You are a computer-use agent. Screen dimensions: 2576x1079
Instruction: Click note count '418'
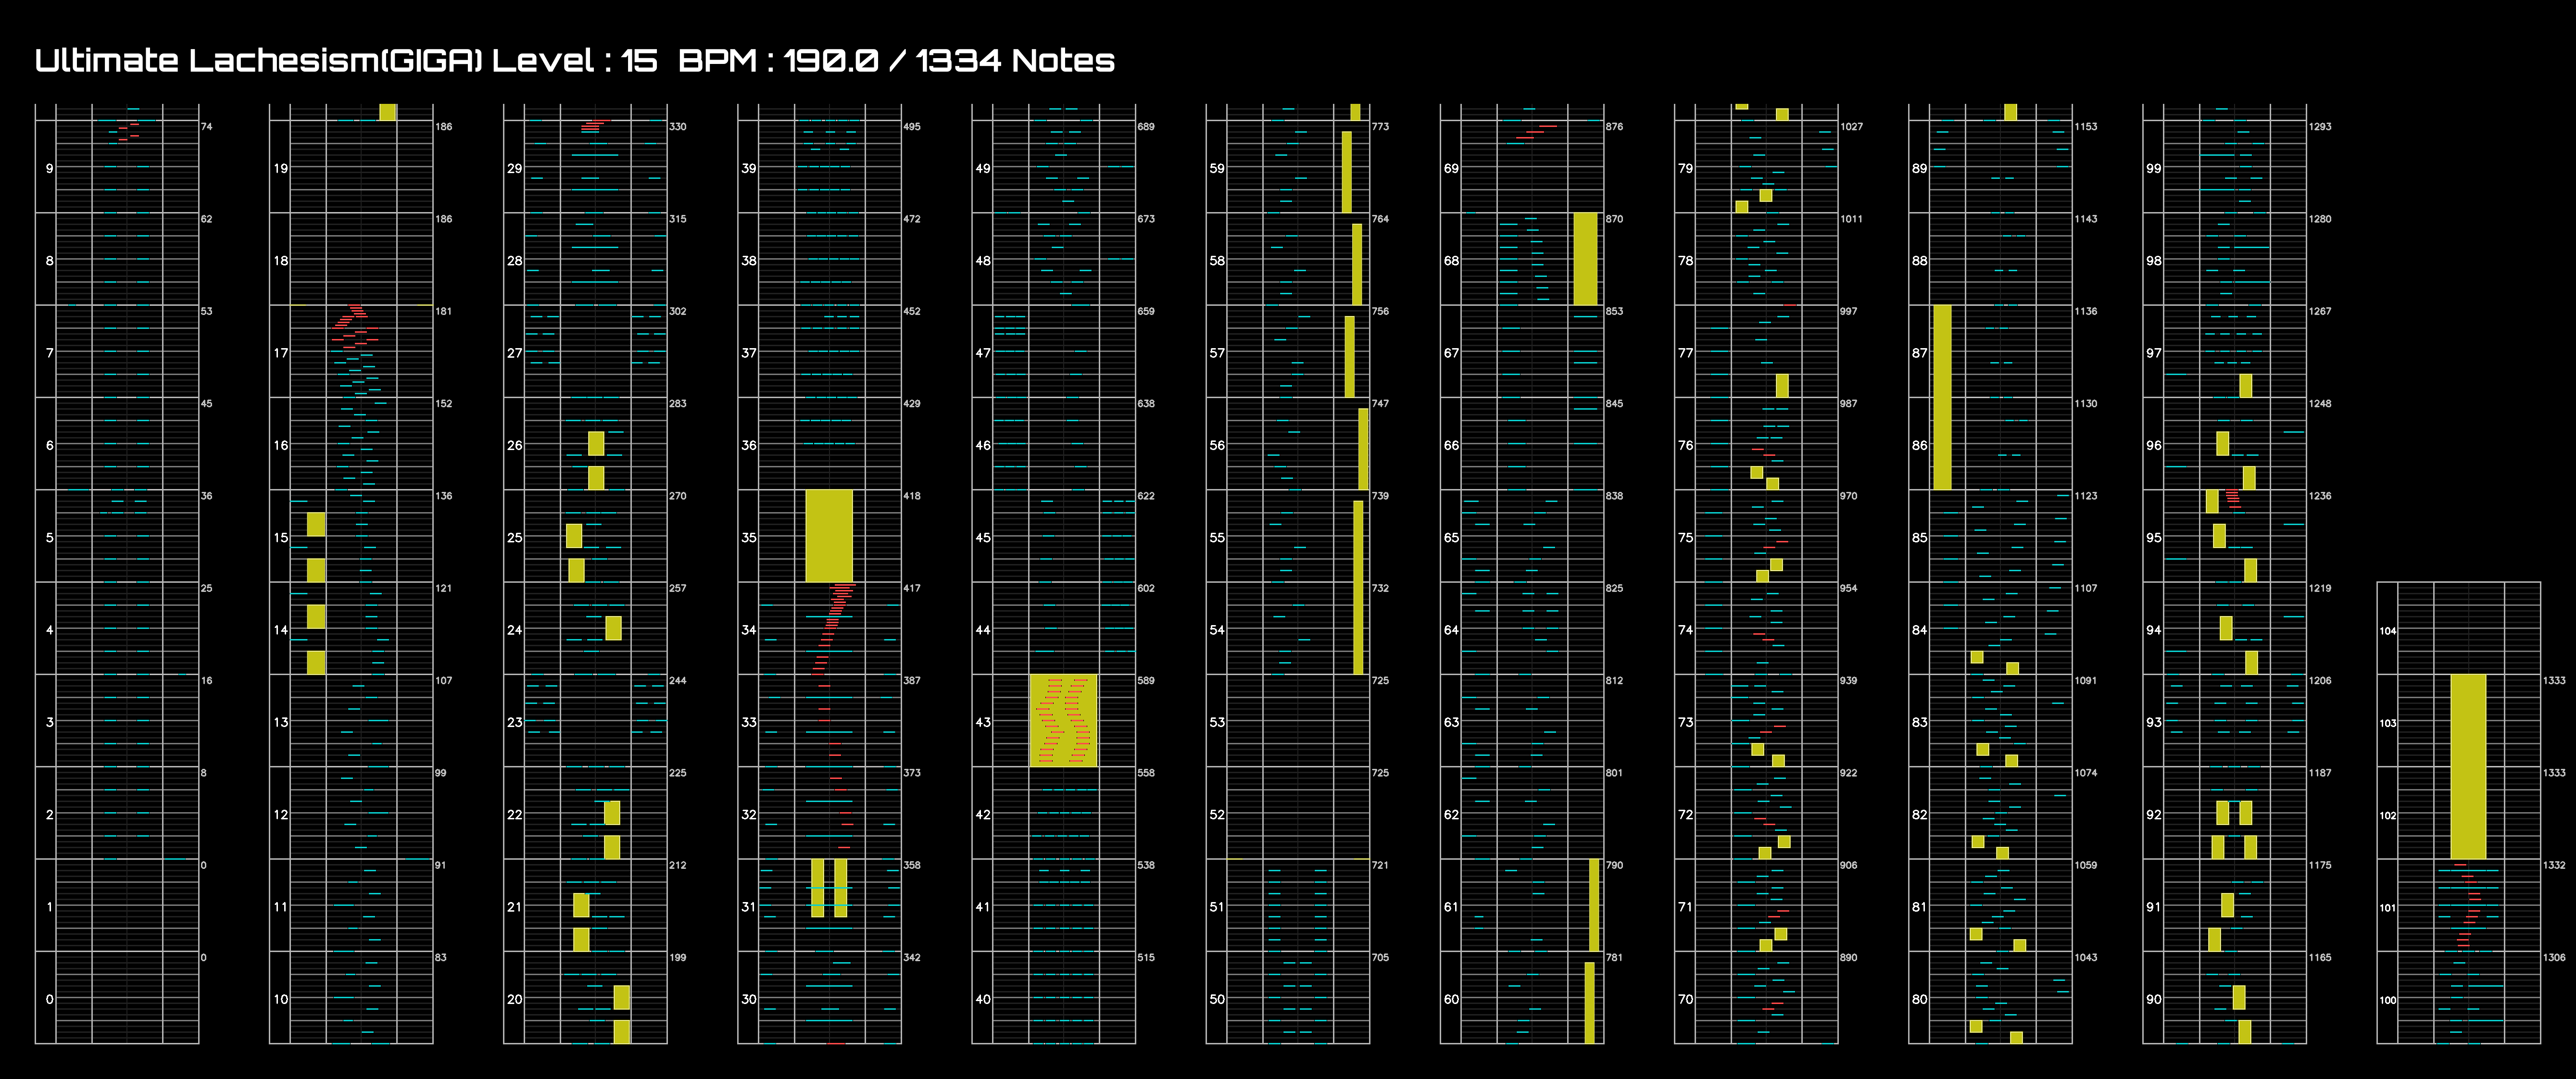click(x=912, y=496)
